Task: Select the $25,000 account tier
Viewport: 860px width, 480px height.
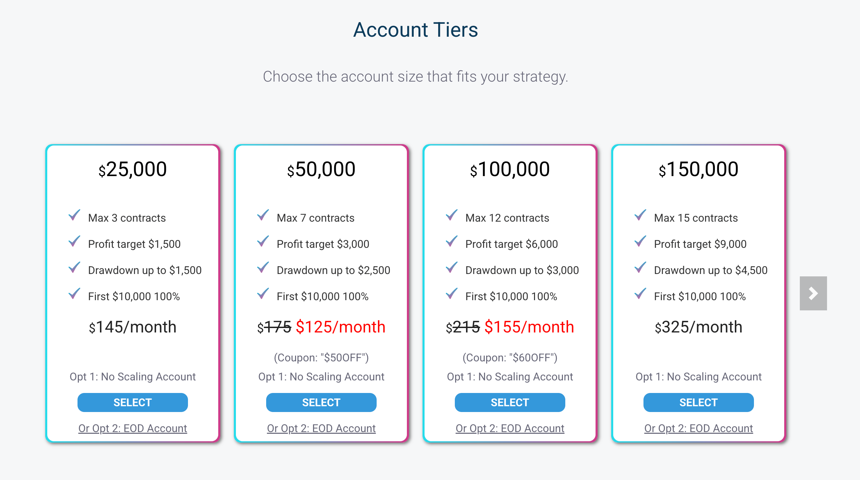Action: (x=133, y=402)
